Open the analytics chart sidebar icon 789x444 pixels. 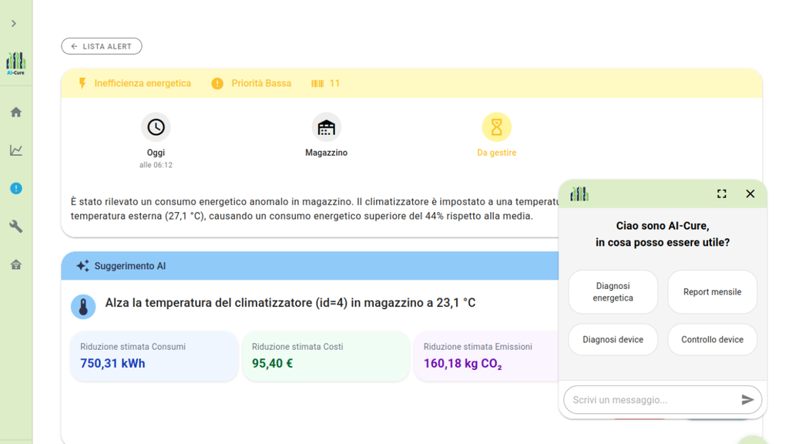tap(15, 150)
